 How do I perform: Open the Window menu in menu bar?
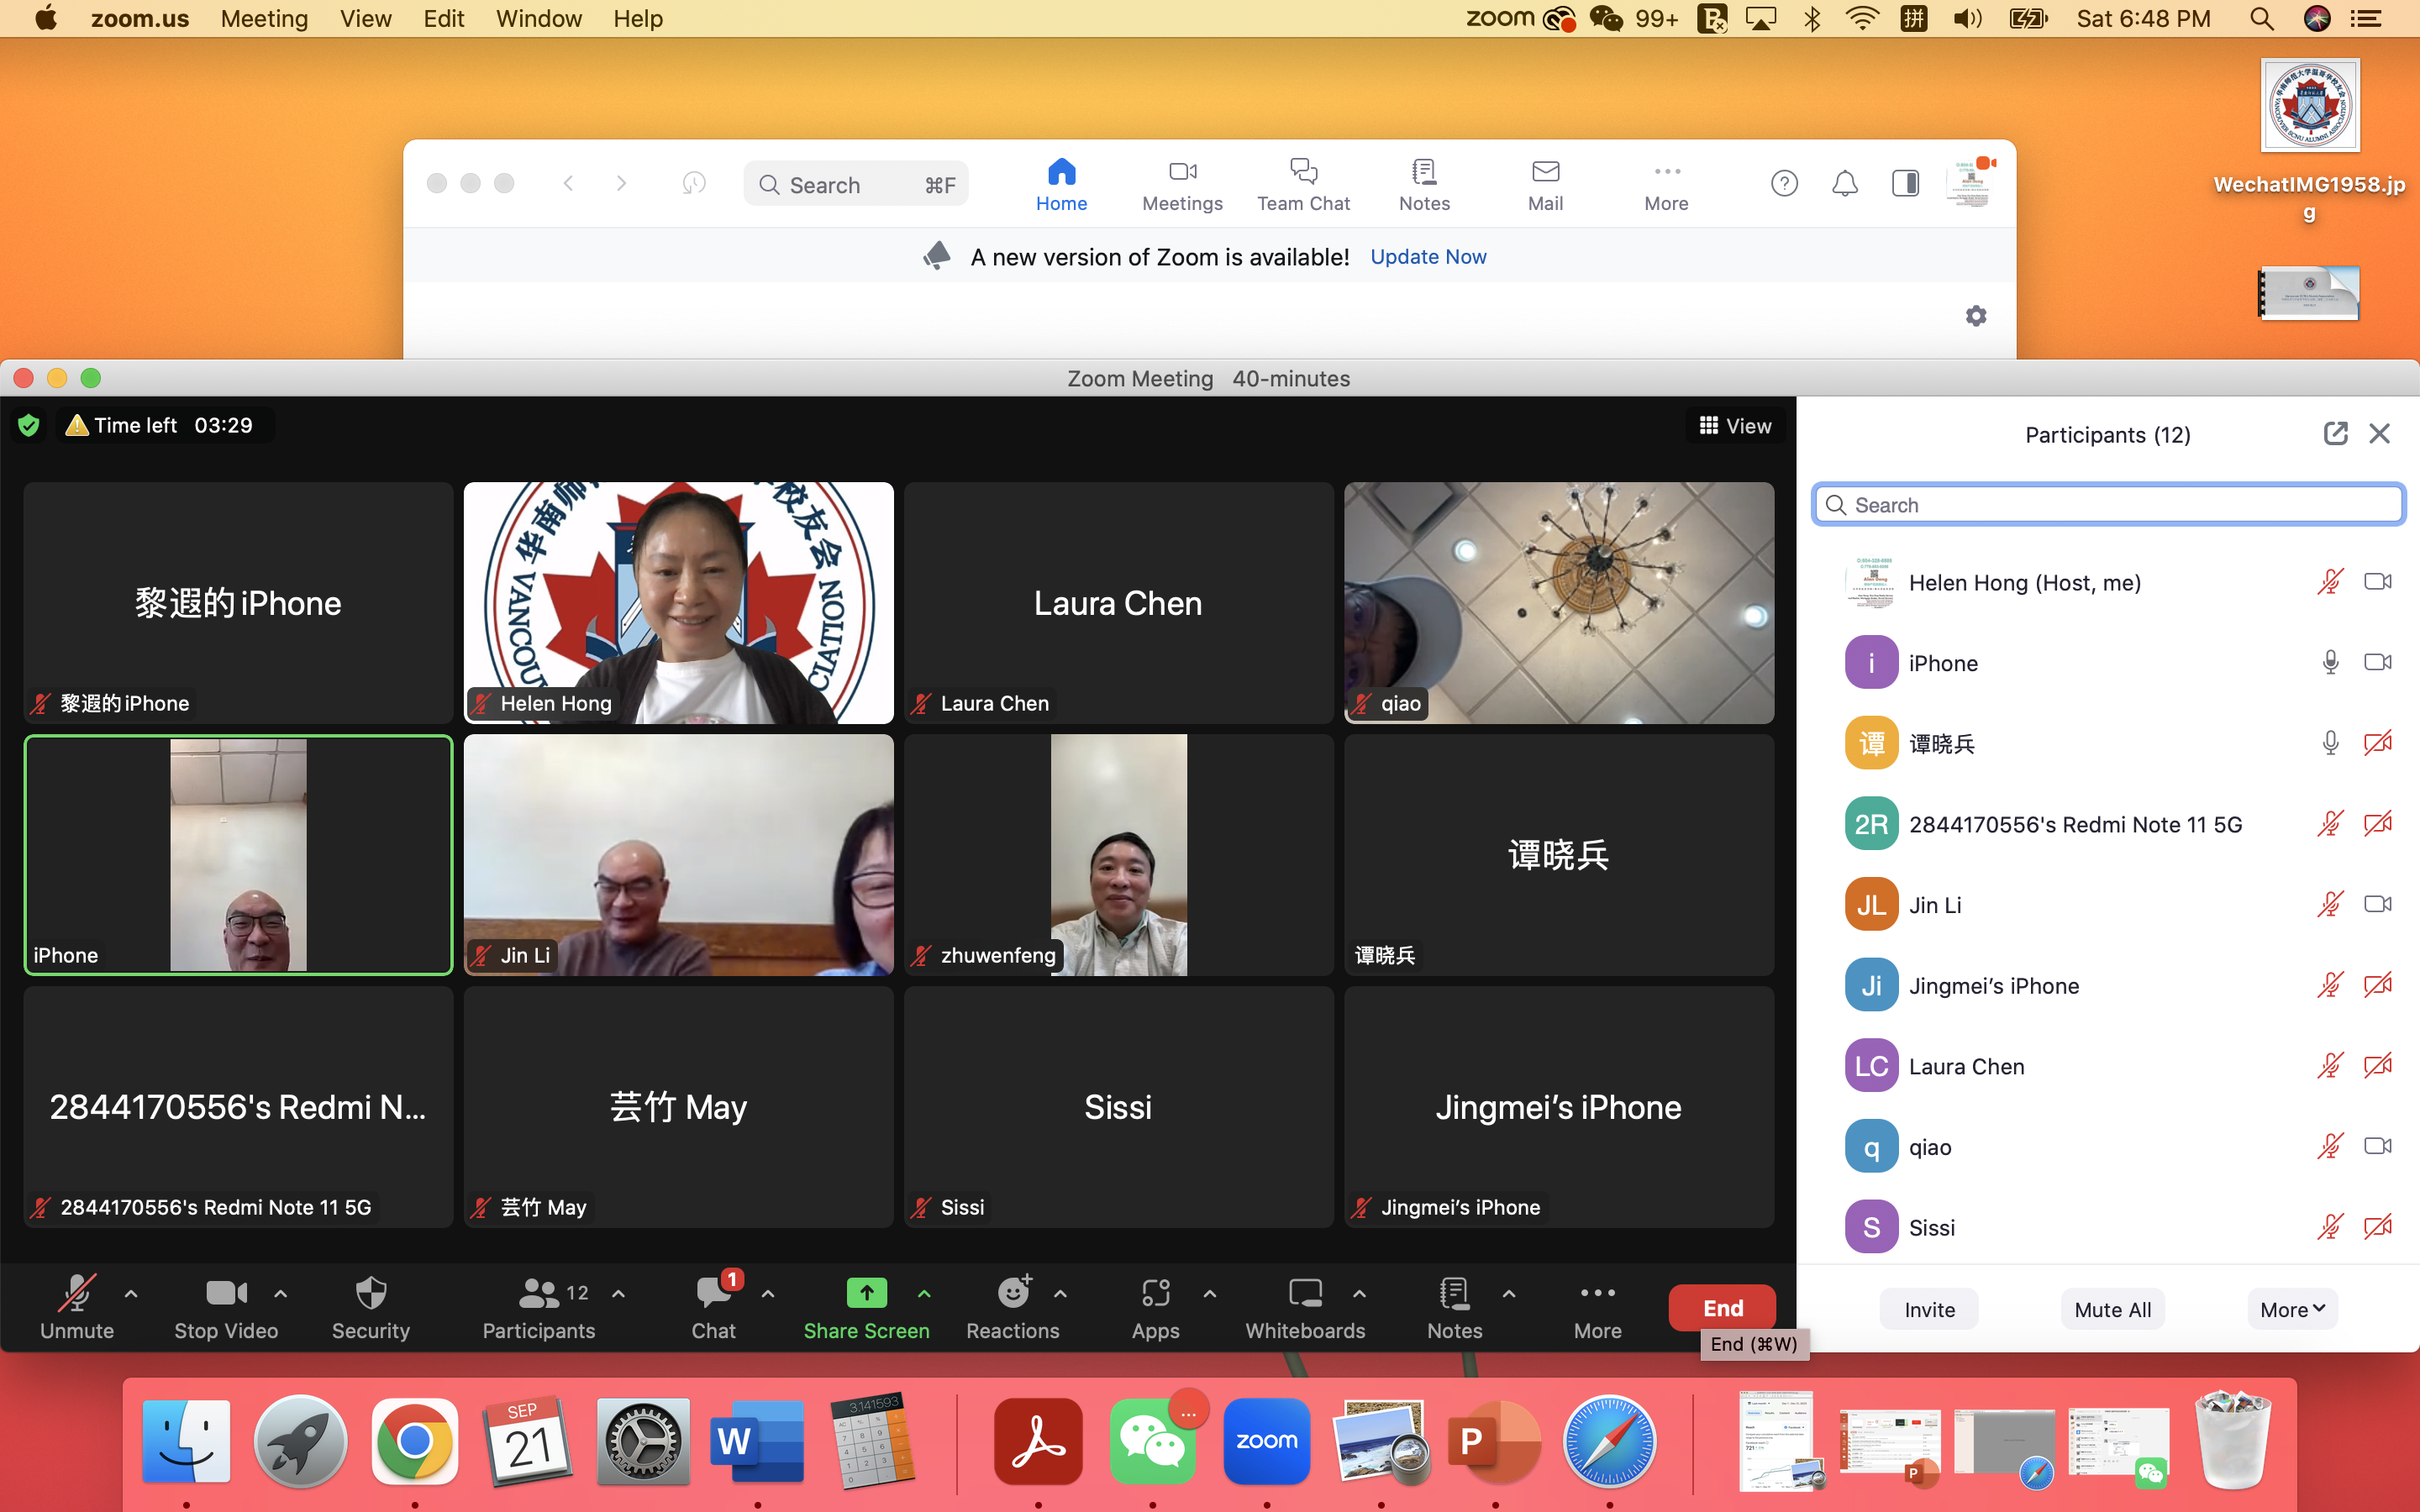539,19
